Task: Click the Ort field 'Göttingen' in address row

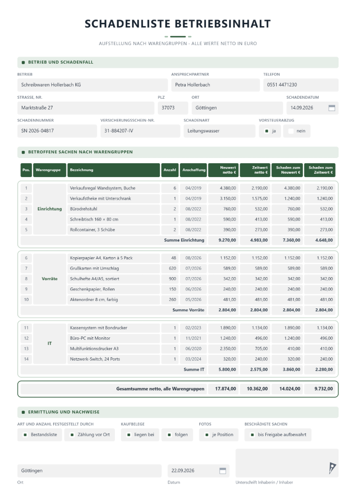Action: tap(237, 108)
